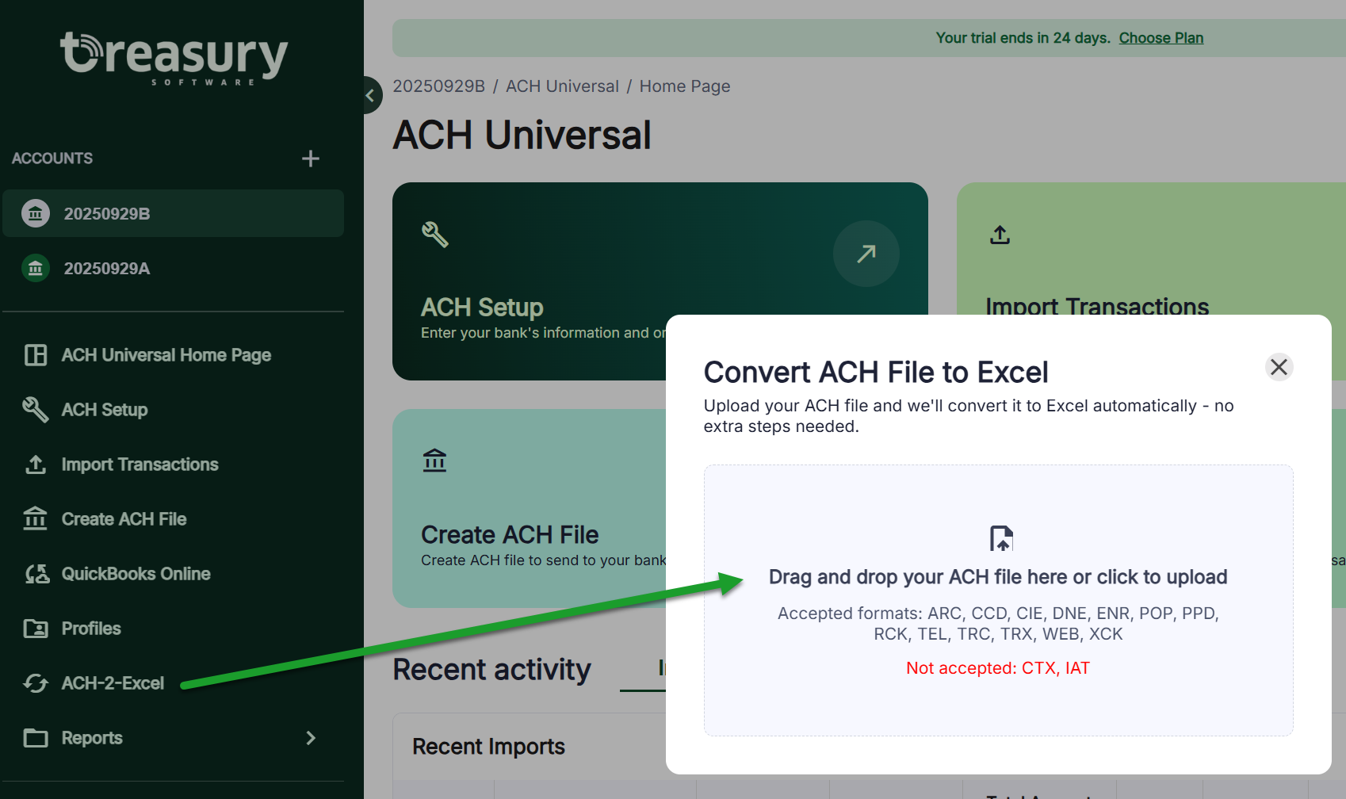Viewport: 1346px width, 799px height.
Task: Select the ACH-2-Excel conversion icon
Action: click(35, 682)
